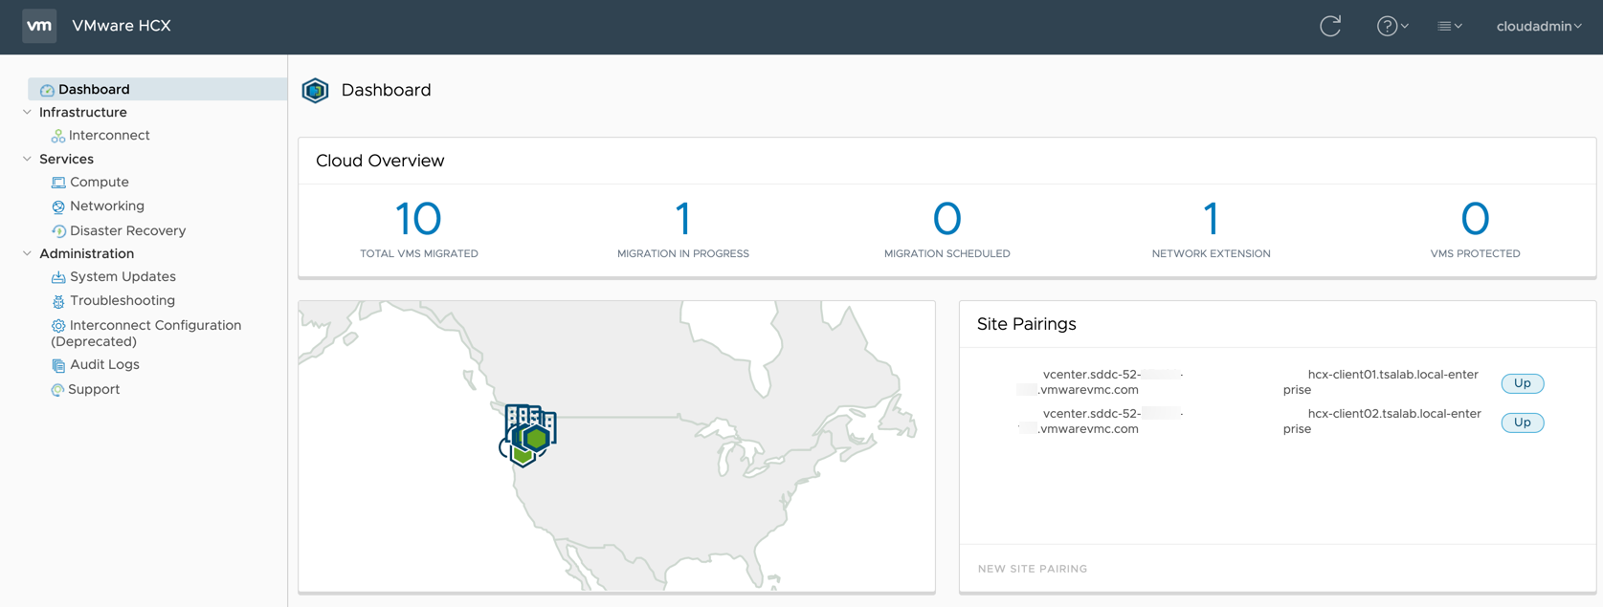Click Up status for hcx-client01 pairing
Screen dimensions: 1603x607
(1522, 383)
